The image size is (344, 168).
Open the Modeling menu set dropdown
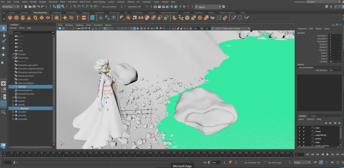[x=10, y=7]
